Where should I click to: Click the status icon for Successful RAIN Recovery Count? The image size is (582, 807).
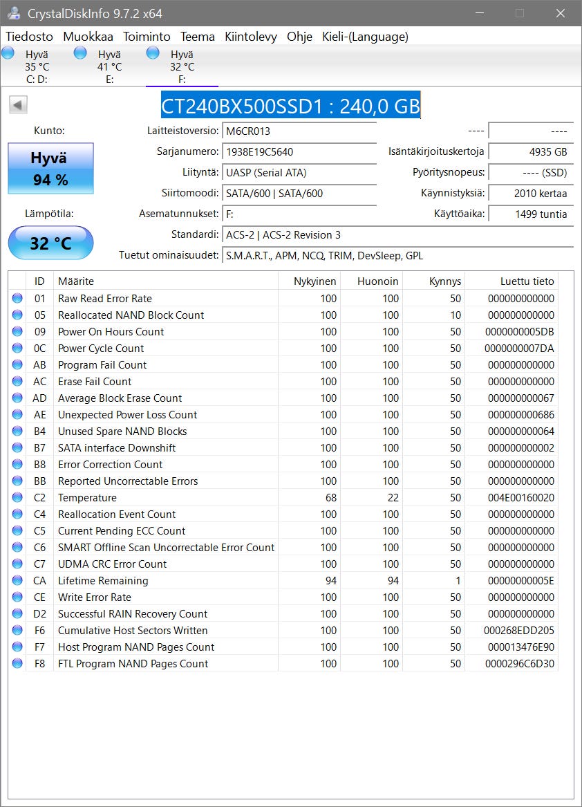coord(17,613)
